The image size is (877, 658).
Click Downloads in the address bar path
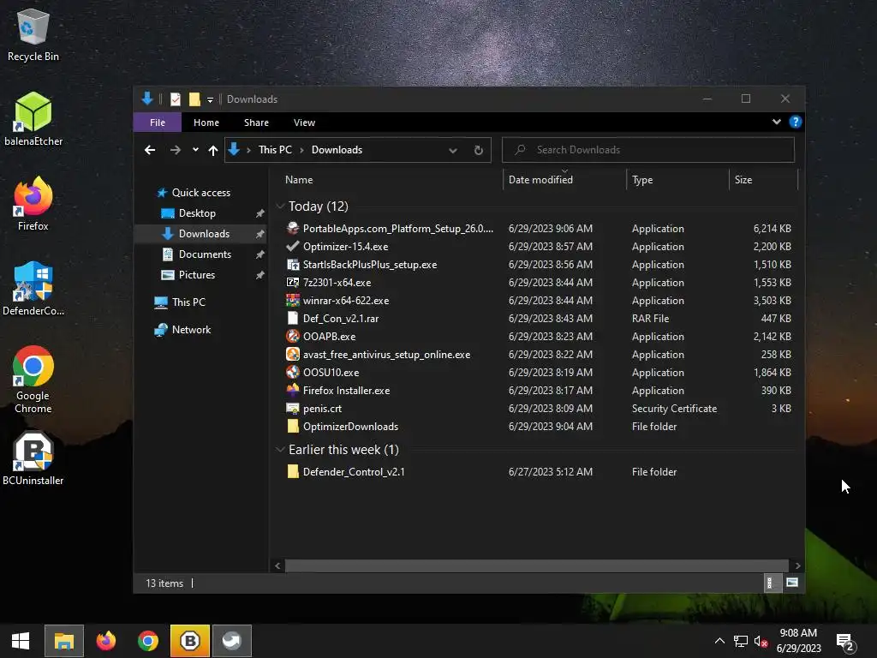337,150
